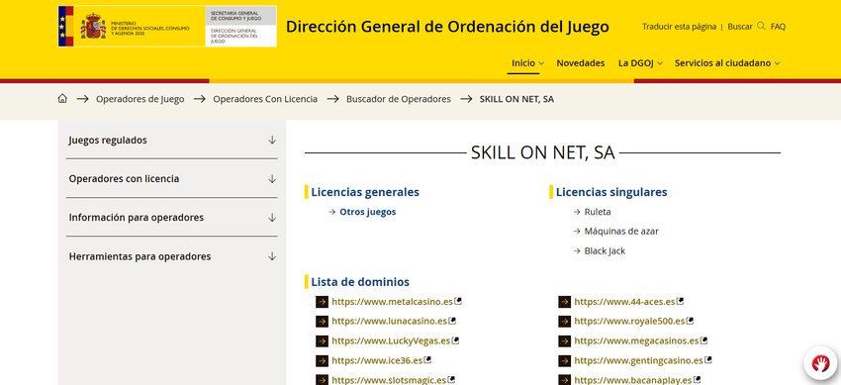
Task: Click the Herramientas para operadores label
Action: tap(140, 256)
